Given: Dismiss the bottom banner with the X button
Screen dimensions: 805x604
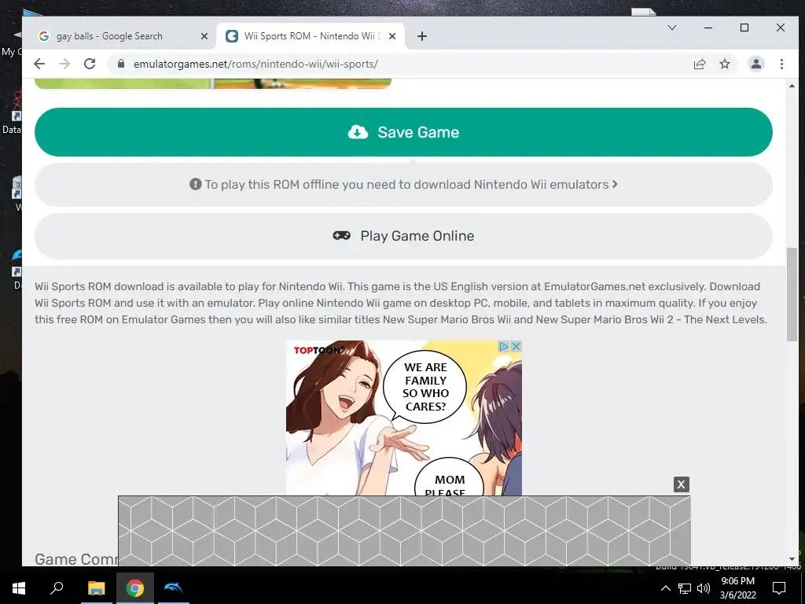Looking at the screenshot, I should click(x=682, y=484).
